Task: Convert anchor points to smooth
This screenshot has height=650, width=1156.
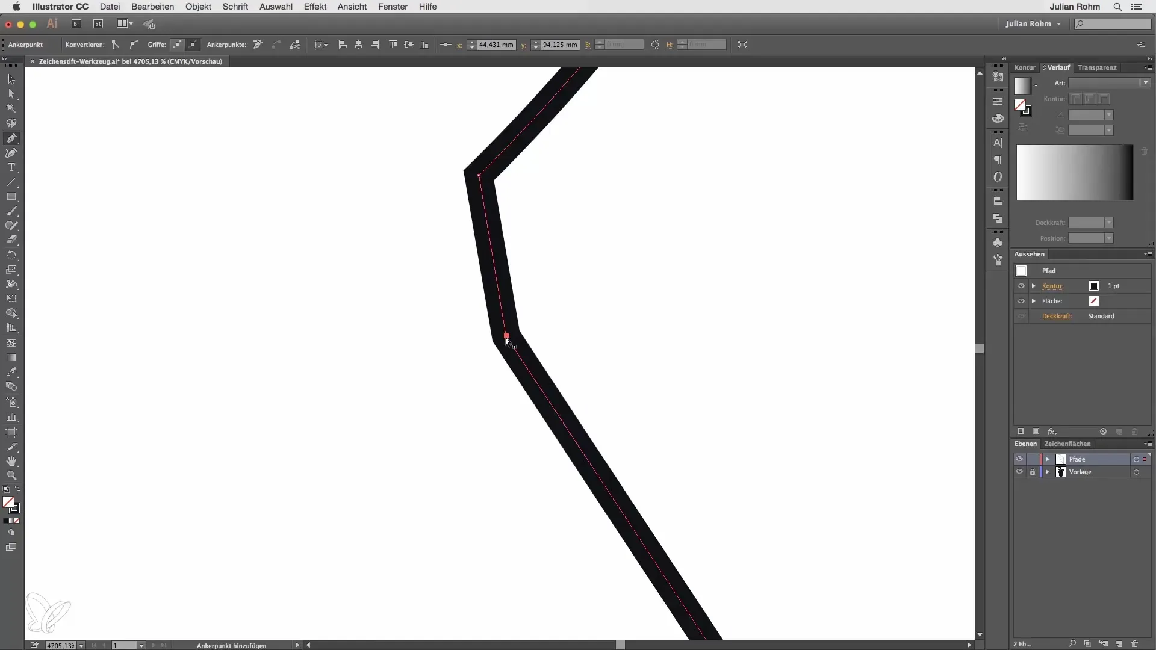Action: pyautogui.click(x=133, y=45)
